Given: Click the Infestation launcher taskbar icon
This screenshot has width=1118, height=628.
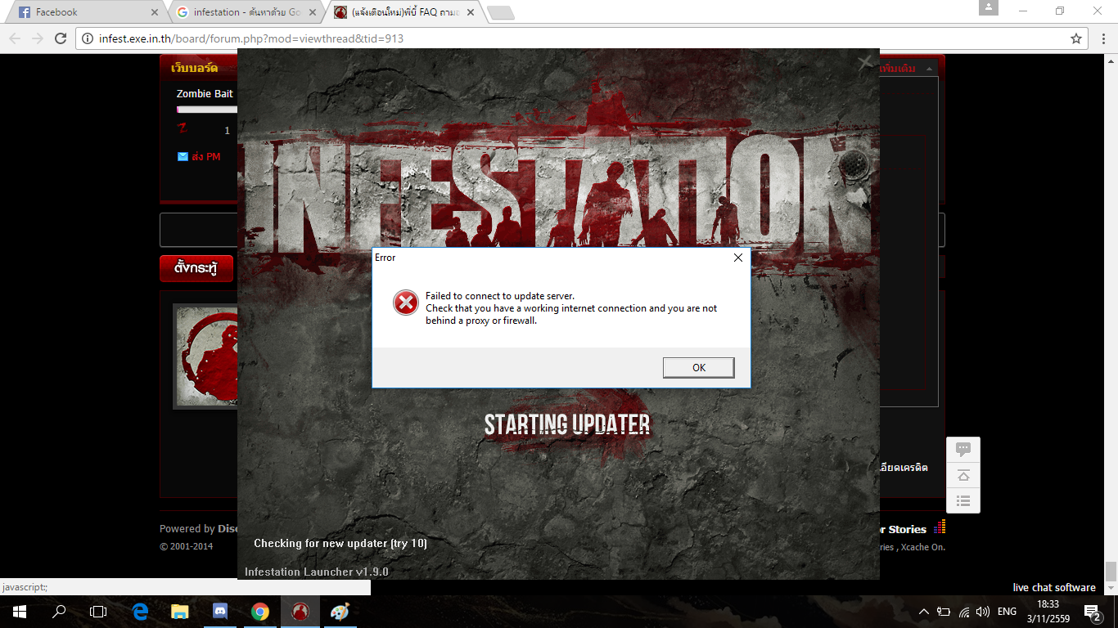Looking at the screenshot, I should 300,611.
